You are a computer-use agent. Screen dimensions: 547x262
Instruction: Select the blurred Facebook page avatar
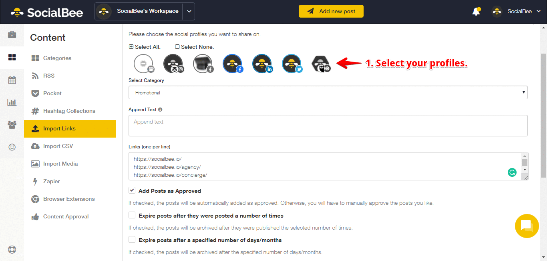point(203,64)
